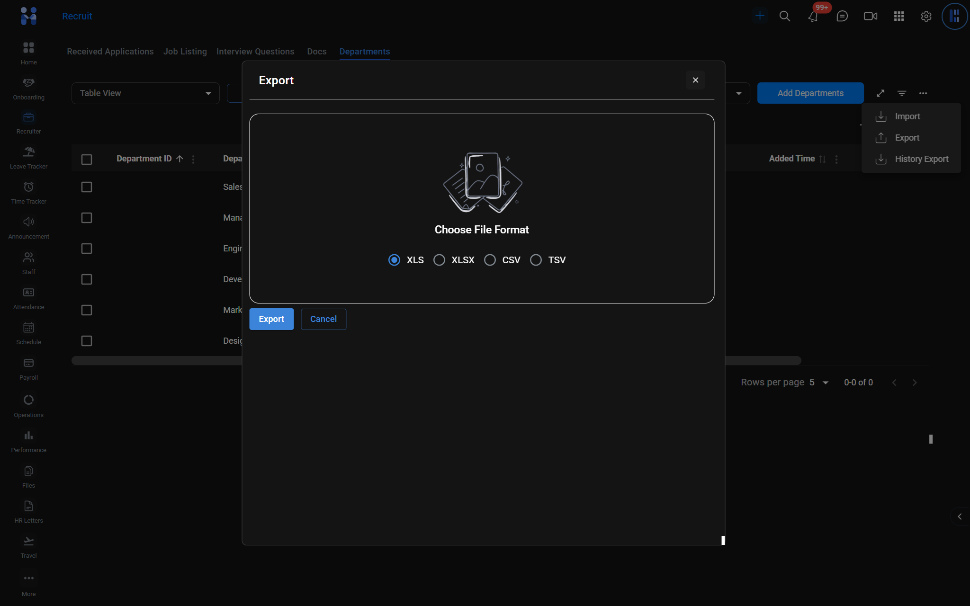This screenshot has height=606, width=970.
Task: Click the horizontal table scrollbar
Action: [x=156, y=361]
